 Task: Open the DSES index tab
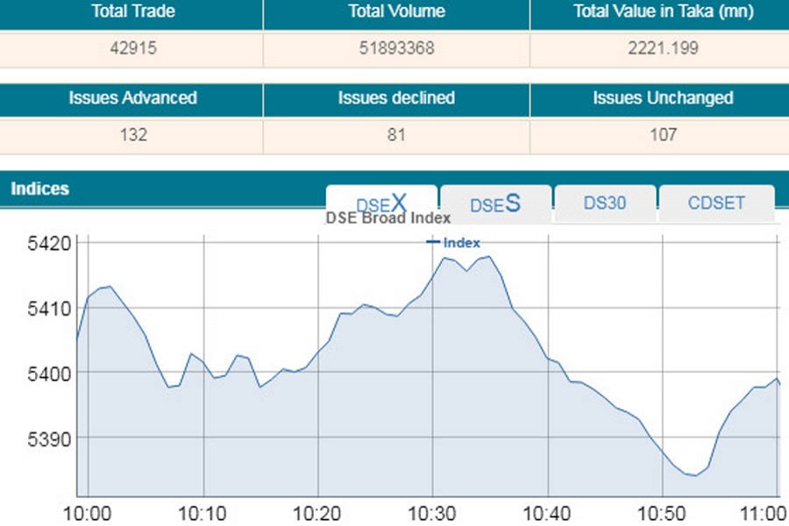(x=495, y=203)
